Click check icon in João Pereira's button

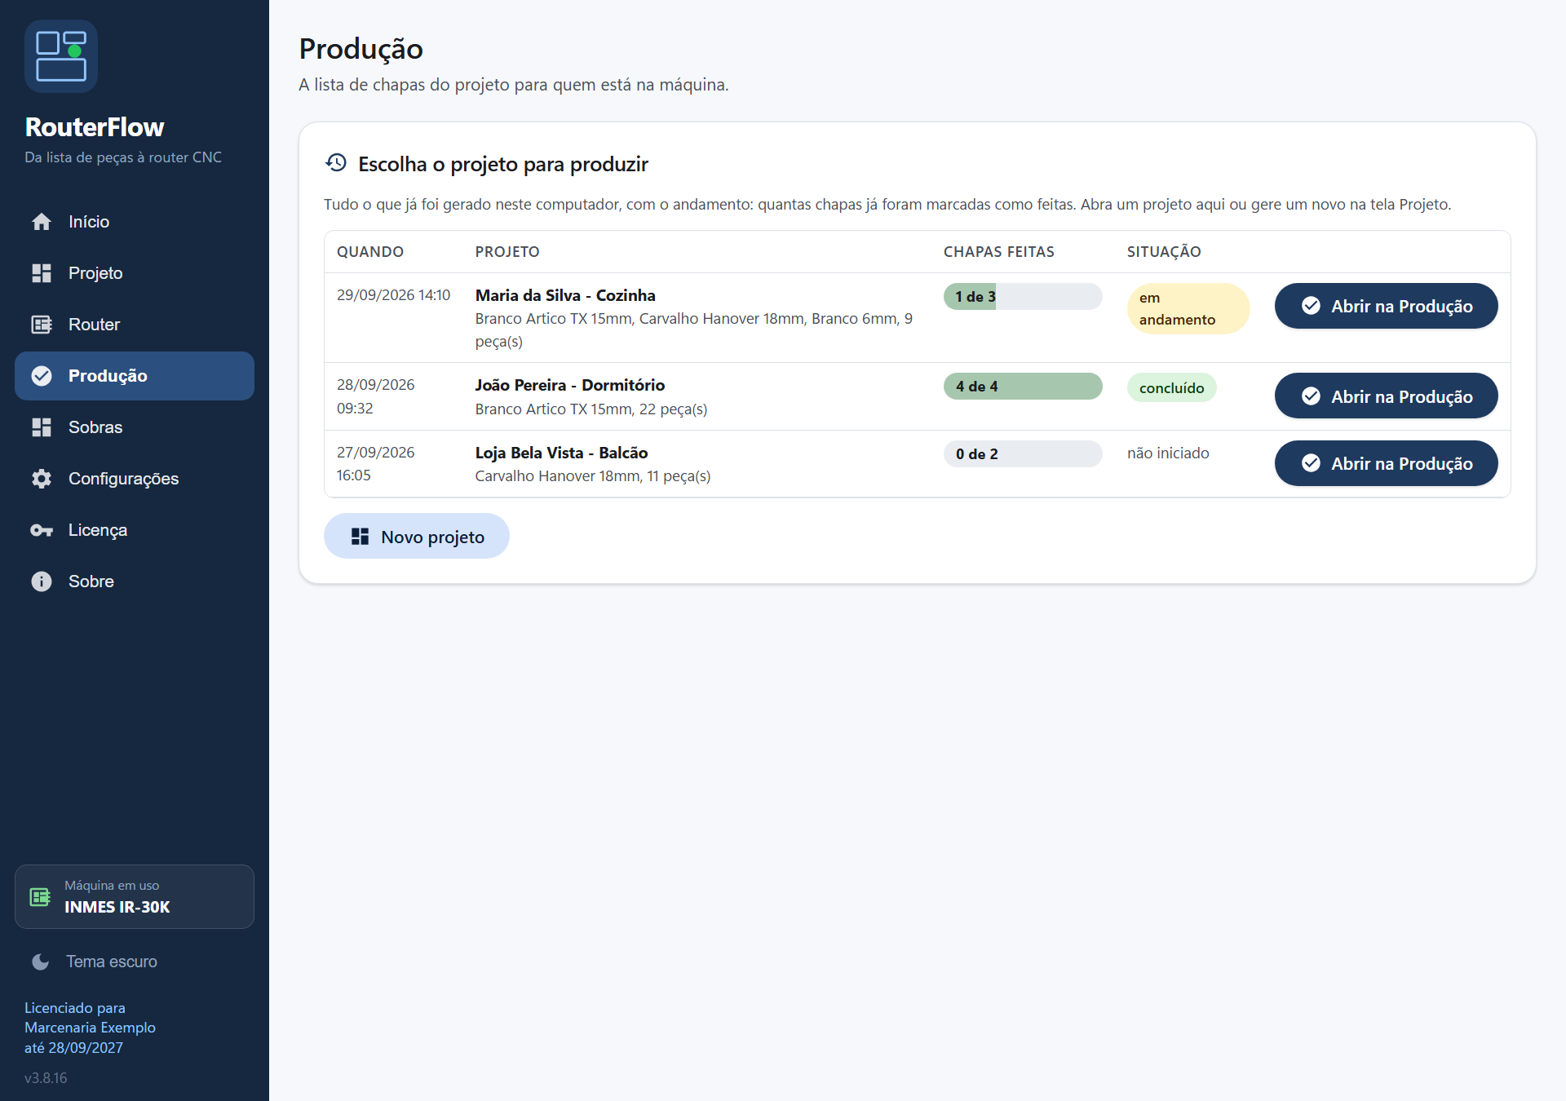[x=1312, y=396]
